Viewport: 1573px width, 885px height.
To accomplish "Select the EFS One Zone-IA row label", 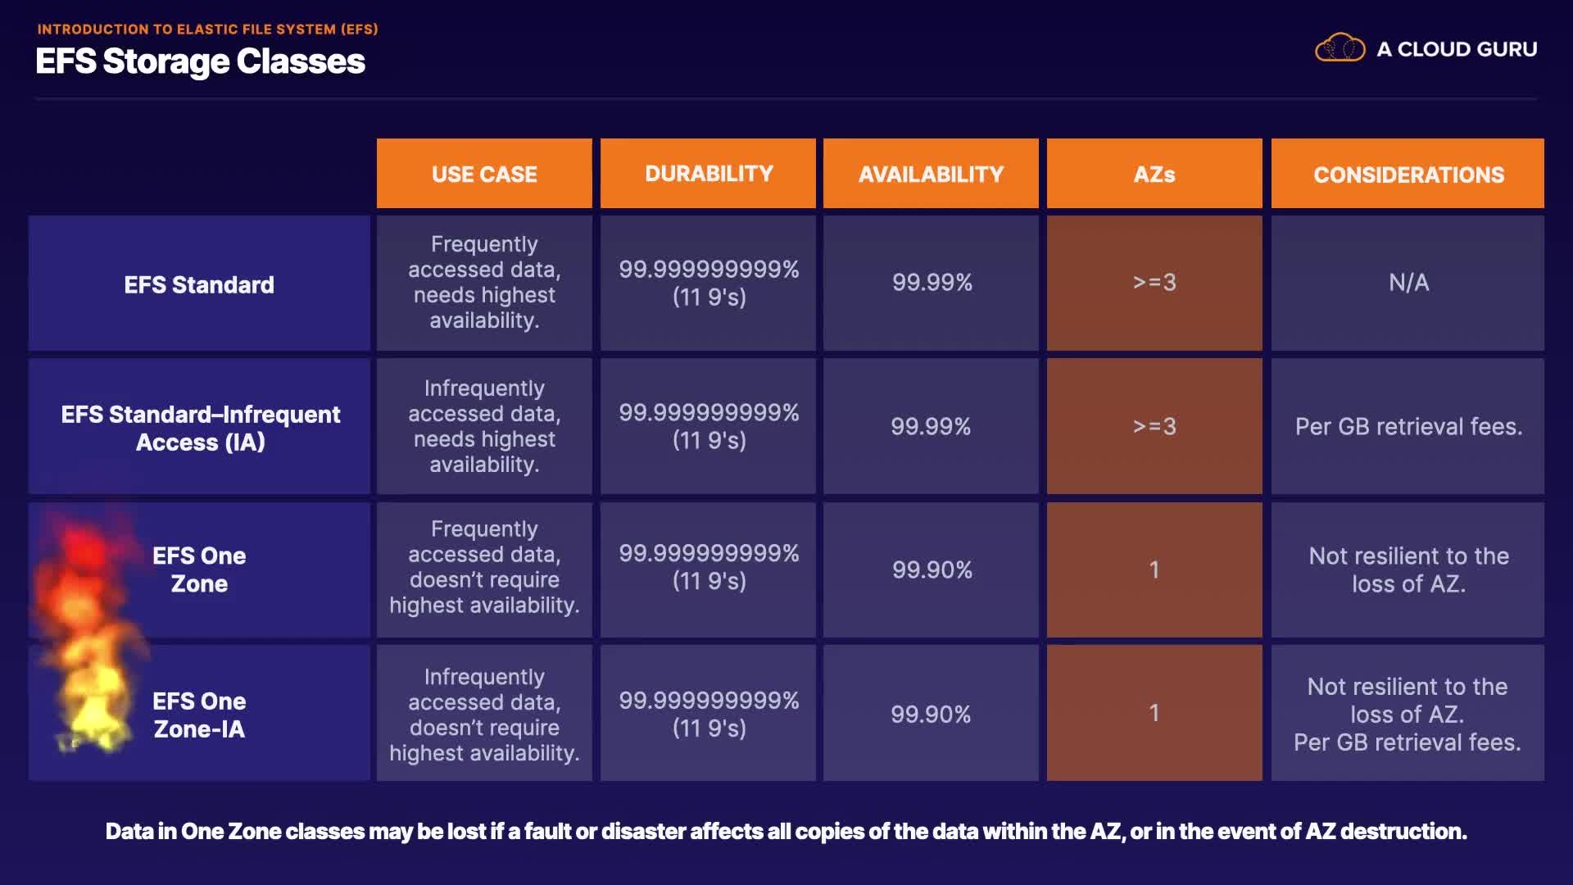I will point(199,715).
